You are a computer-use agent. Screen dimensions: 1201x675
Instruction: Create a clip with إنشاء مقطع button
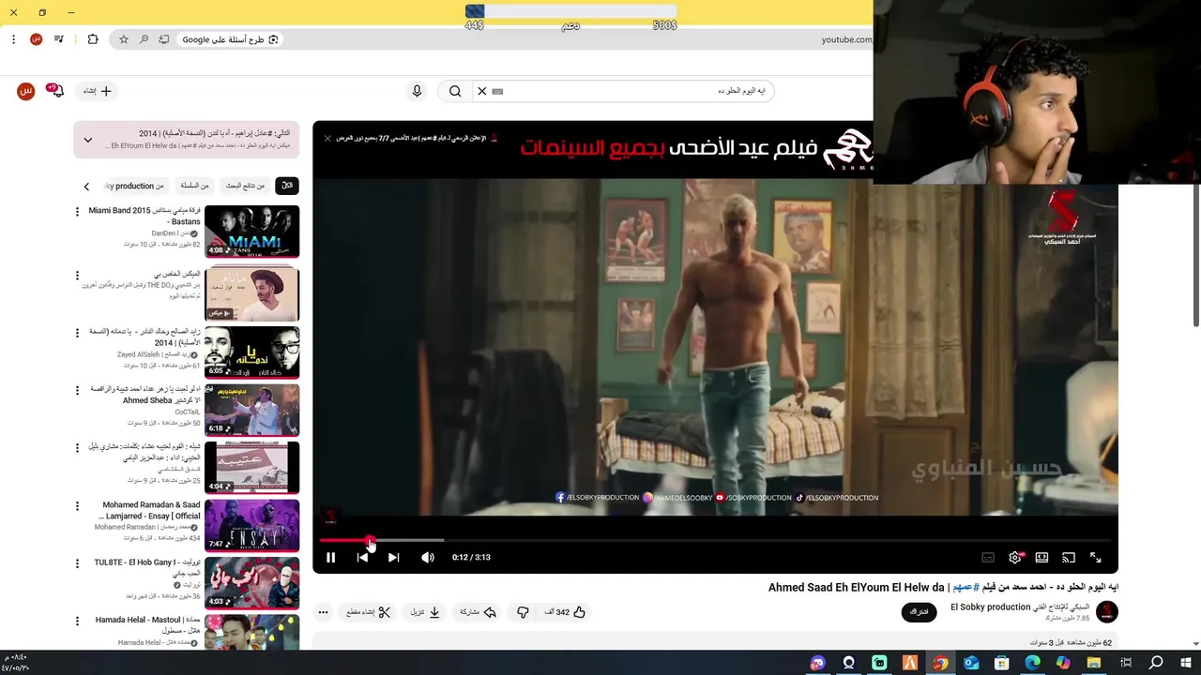(368, 612)
